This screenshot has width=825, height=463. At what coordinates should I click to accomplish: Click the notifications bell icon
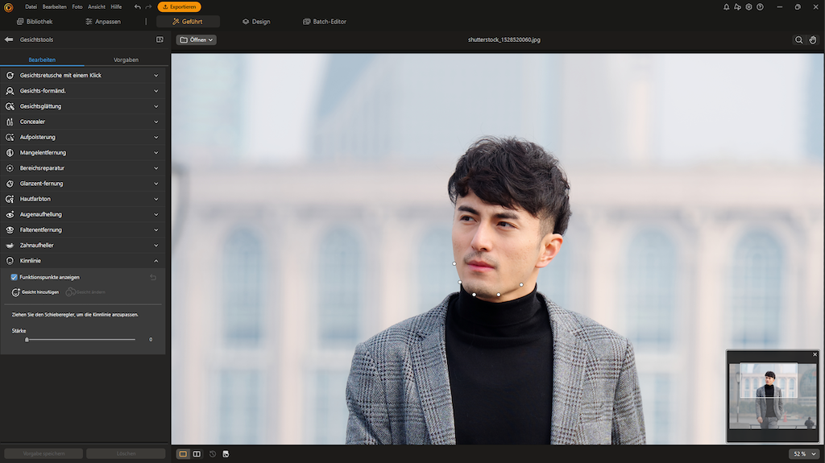(x=727, y=6)
